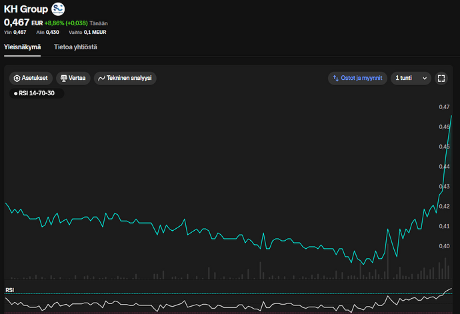The height and width of the screenshot is (314, 460).
Task: Click the 0,467 EUR price value
Action: click(23, 23)
